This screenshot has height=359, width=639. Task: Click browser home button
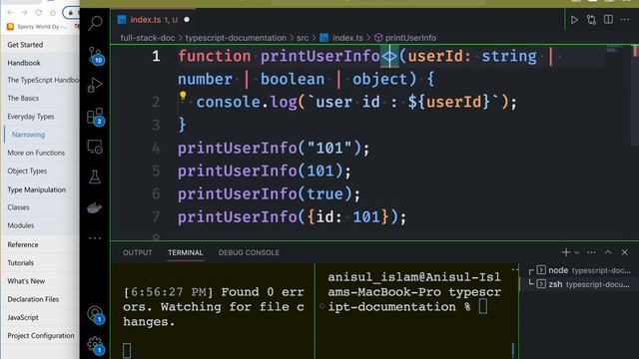(53, 13)
